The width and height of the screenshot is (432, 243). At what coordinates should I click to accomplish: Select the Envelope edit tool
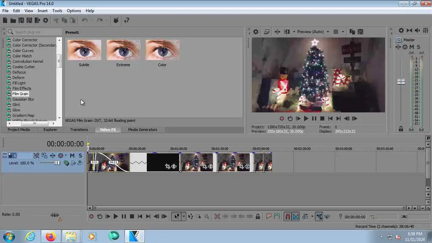point(191,217)
